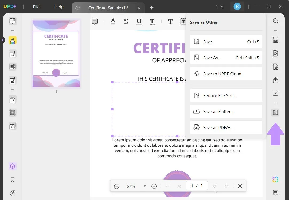Open the Bookmarks panel icon
The width and height of the screenshot is (289, 200).
(13, 179)
